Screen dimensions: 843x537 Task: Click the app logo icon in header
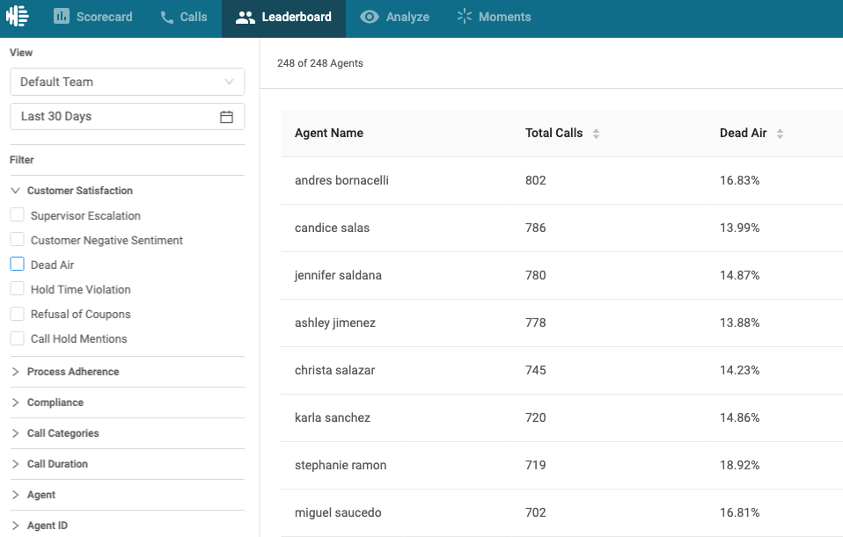coord(18,16)
